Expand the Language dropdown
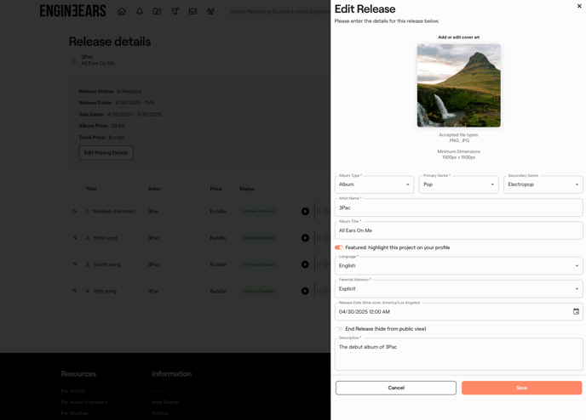The image size is (586, 420). click(x=458, y=266)
